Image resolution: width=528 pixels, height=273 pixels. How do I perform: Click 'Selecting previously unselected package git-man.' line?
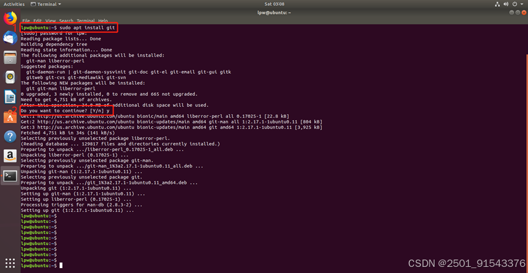pyautogui.click(x=87, y=161)
